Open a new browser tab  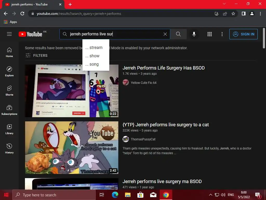point(70,4)
